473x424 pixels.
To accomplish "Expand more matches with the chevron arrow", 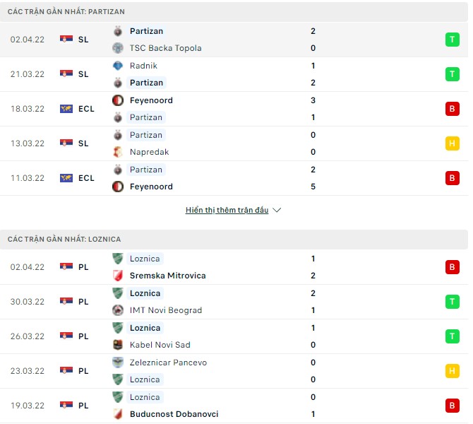I will point(277,211).
